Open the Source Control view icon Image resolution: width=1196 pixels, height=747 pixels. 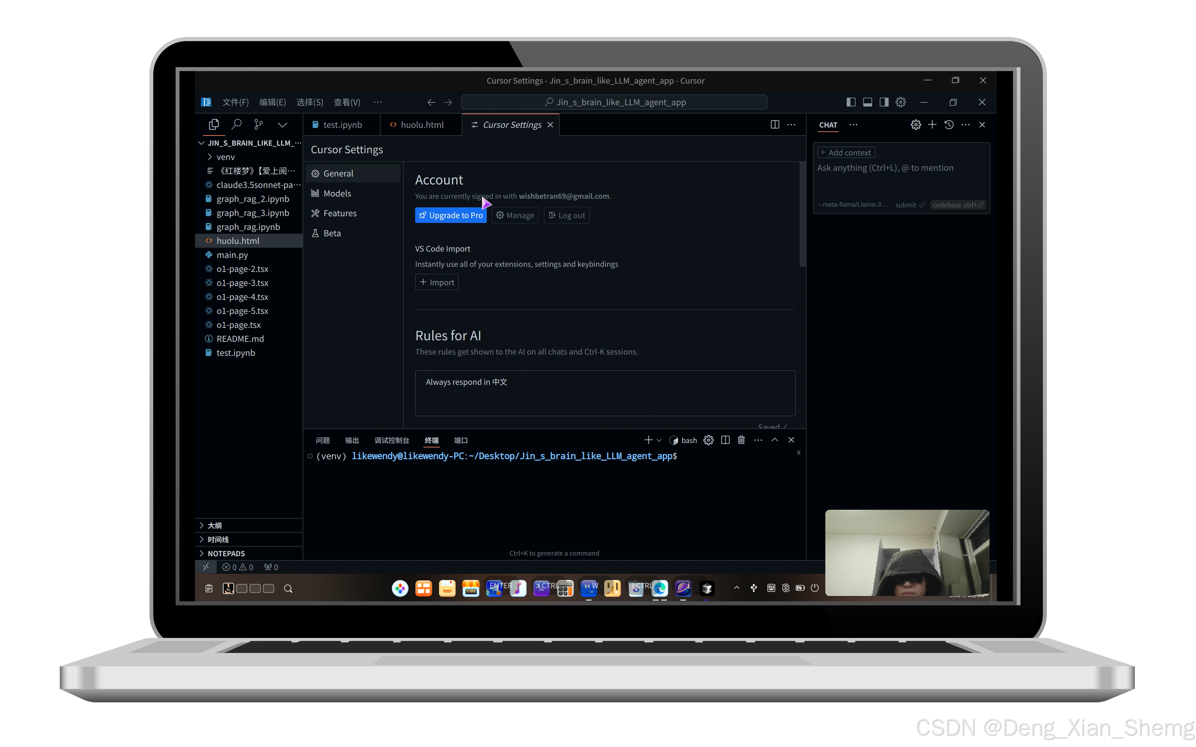(x=258, y=125)
